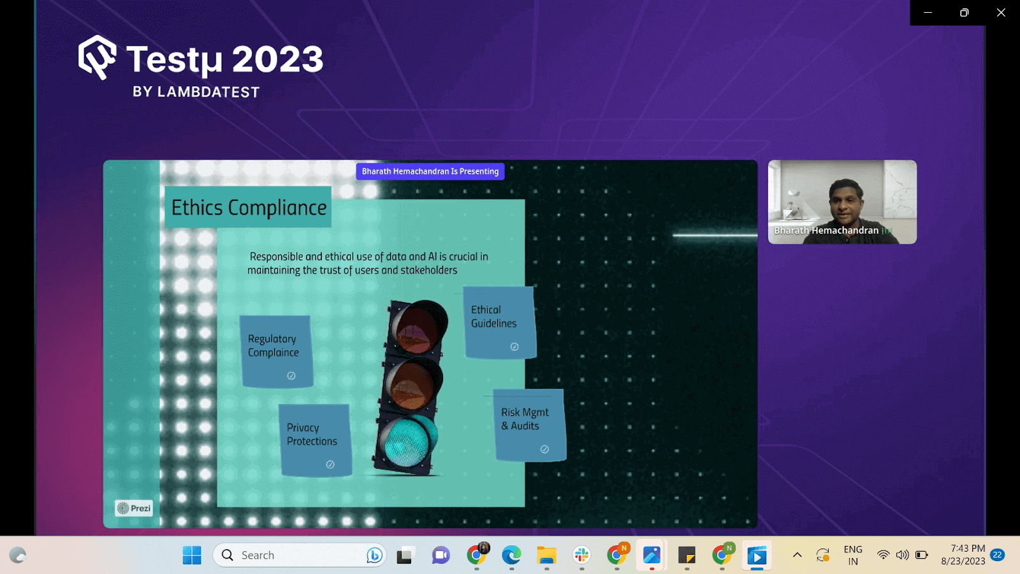Click the check icon on Risk Mgmt & Audits card
This screenshot has height=574, width=1020.
pos(544,449)
